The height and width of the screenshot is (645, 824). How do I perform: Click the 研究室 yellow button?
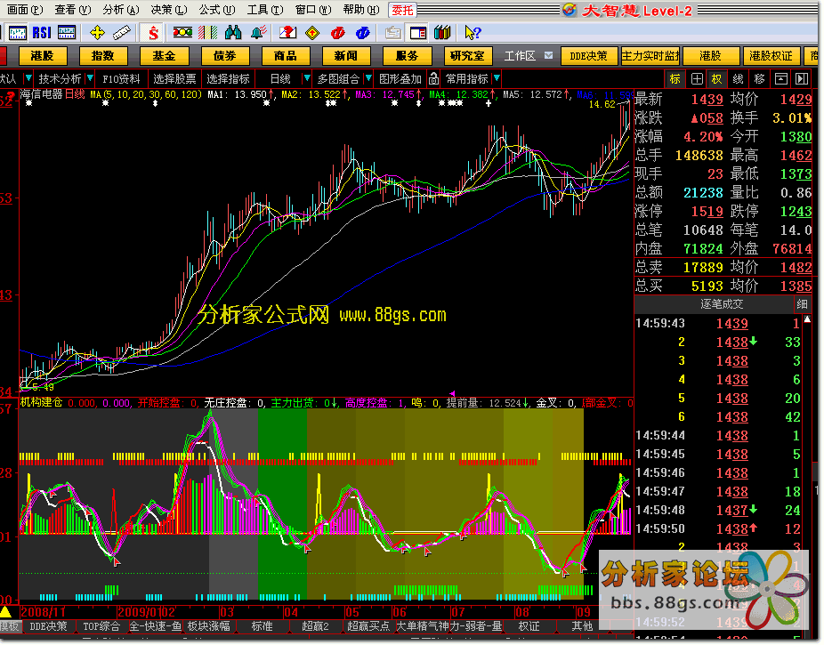(468, 56)
